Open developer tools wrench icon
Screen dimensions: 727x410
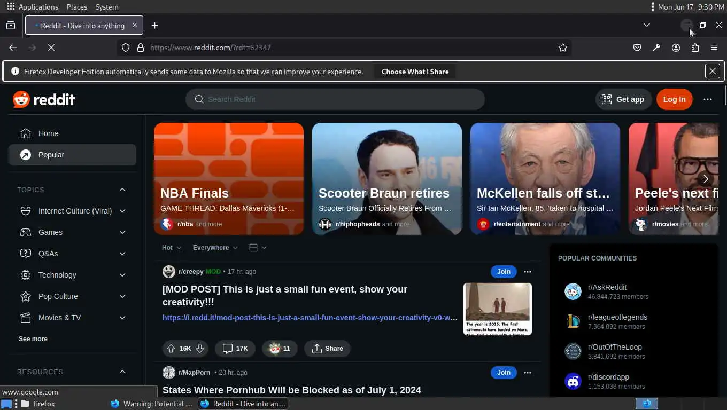click(x=656, y=48)
